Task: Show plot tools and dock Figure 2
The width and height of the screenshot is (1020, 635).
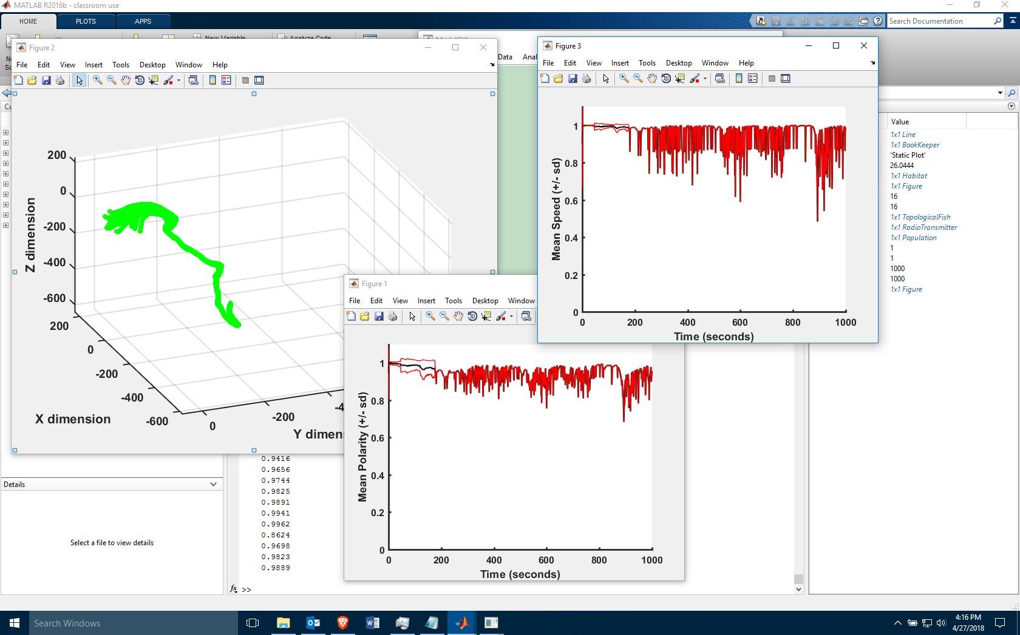Action: [x=259, y=80]
